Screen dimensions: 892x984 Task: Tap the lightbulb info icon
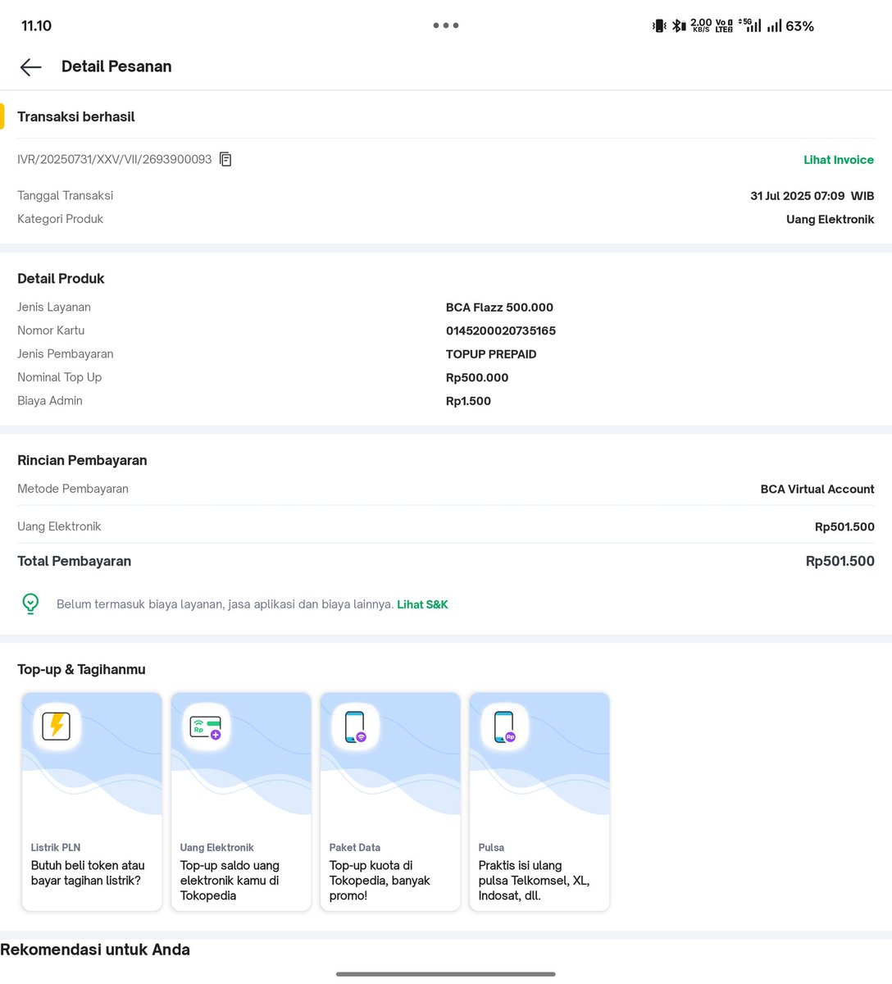click(x=30, y=604)
